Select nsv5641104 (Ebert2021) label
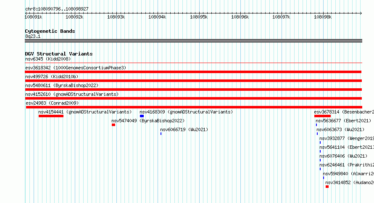Screen dimensions: 374x203 (347, 147)
